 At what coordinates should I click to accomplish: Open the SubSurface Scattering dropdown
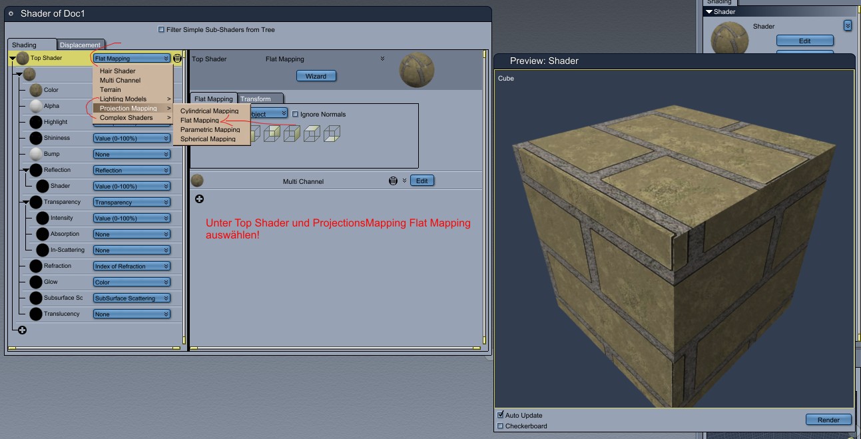pos(132,298)
